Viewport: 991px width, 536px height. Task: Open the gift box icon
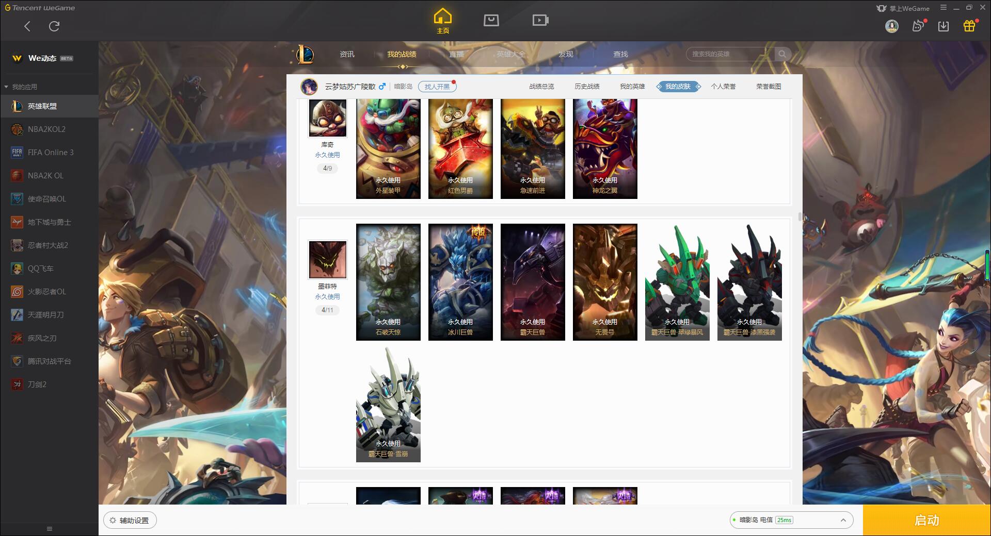pos(969,26)
